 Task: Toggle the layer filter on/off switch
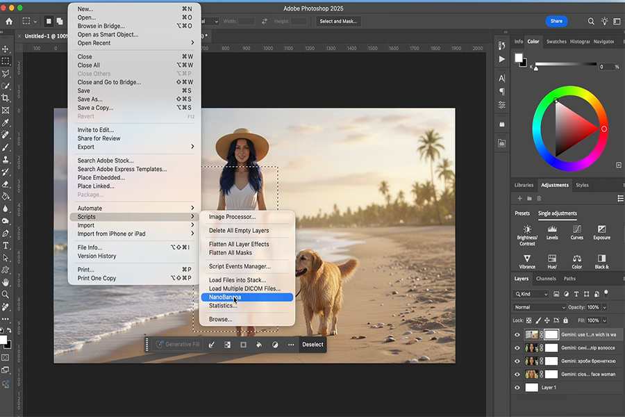click(x=606, y=294)
